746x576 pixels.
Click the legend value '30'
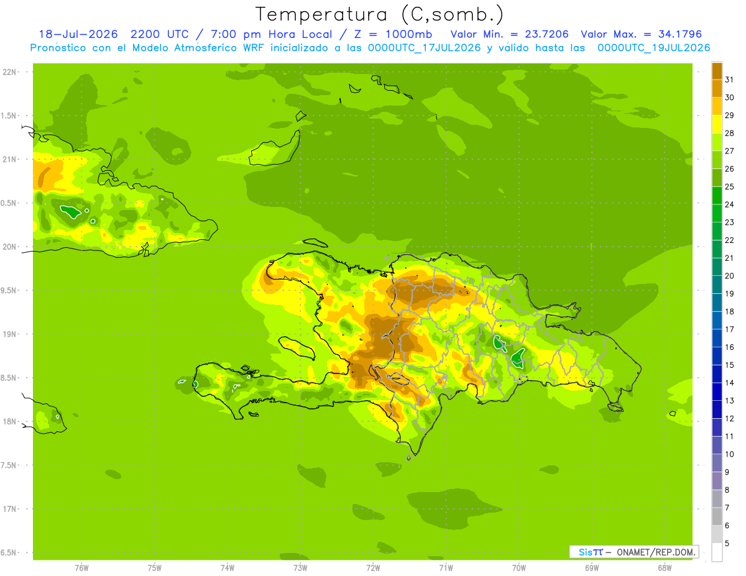coord(730,98)
